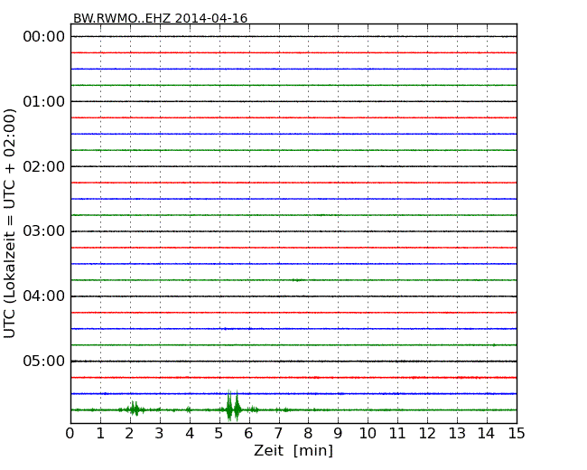Click the x-axis tick label 0
Screen dimensions: 587x470
coord(70,434)
